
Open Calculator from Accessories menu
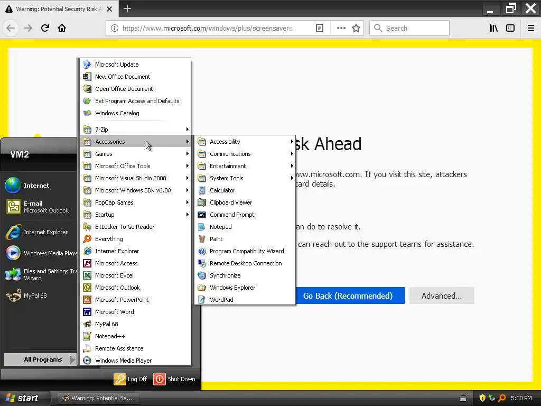click(x=245, y=190)
